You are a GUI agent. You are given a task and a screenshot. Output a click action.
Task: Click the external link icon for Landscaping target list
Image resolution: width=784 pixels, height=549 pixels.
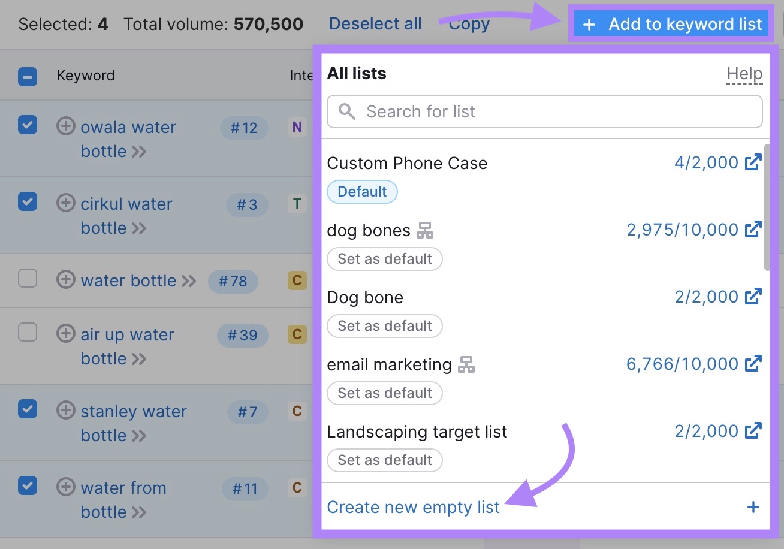coord(754,430)
